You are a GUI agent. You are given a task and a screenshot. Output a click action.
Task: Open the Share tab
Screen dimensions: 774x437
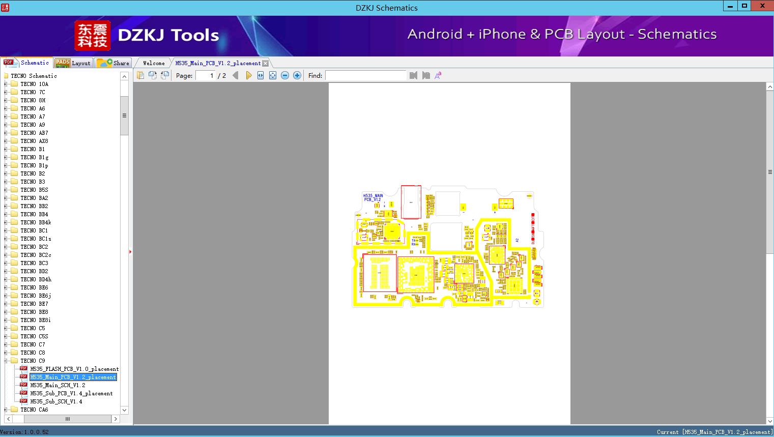click(x=113, y=63)
